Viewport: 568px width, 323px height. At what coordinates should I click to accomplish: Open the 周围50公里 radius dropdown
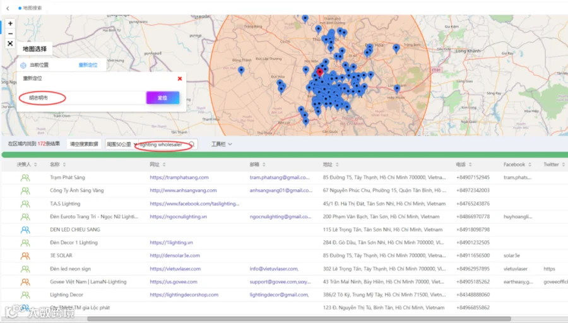(x=121, y=144)
